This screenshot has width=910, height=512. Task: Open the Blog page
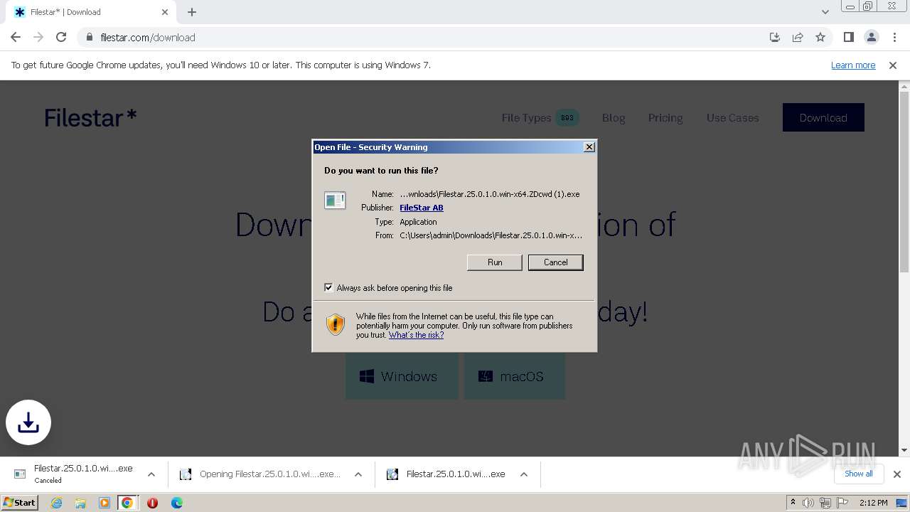click(x=614, y=118)
